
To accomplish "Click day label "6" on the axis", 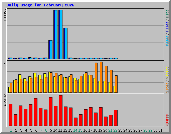I will click(36, 130).
